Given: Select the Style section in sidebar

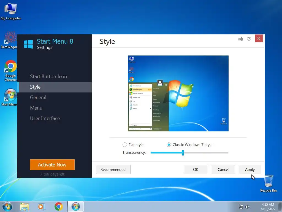Looking at the screenshot, I should [54, 87].
